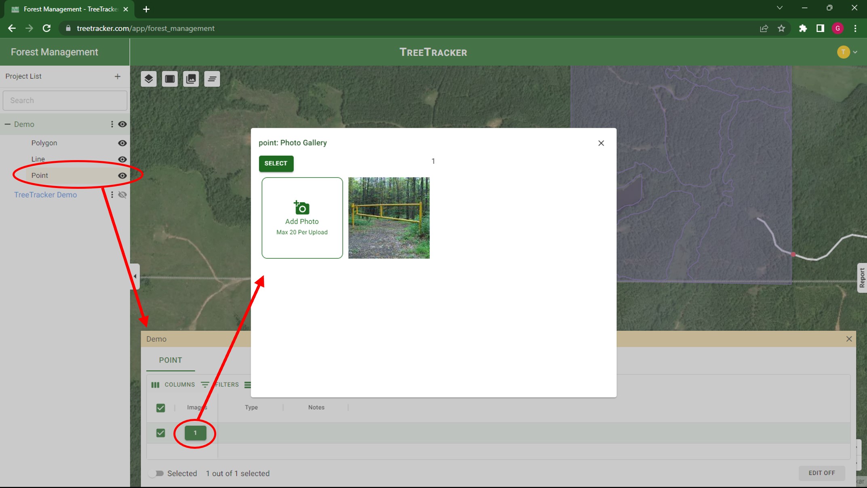
Task: Open the image gallery map tool
Action: click(191, 79)
